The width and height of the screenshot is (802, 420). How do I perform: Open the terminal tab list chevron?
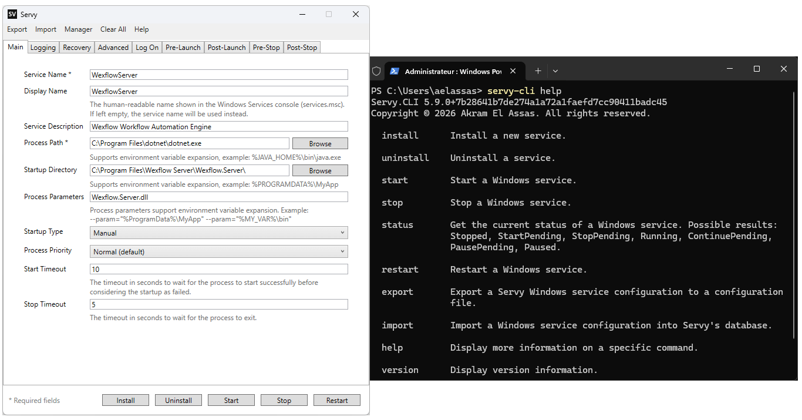[555, 70]
